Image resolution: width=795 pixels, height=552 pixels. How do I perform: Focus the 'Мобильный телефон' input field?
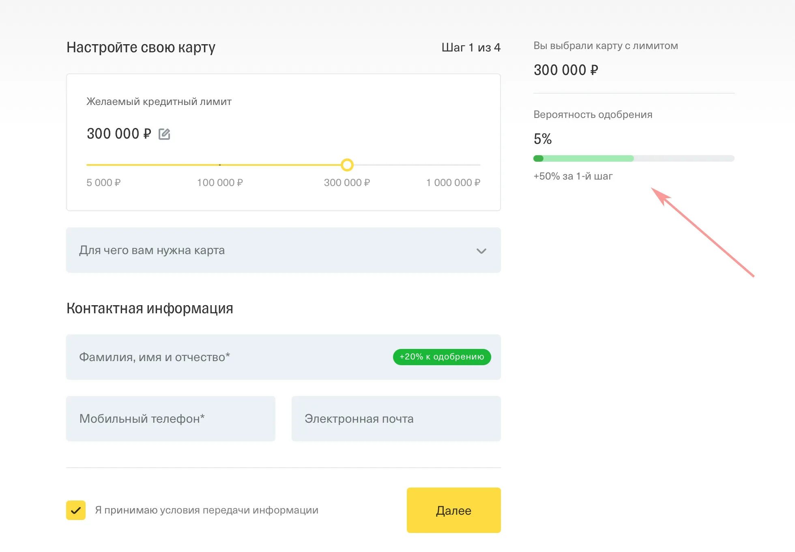click(171, 419)
